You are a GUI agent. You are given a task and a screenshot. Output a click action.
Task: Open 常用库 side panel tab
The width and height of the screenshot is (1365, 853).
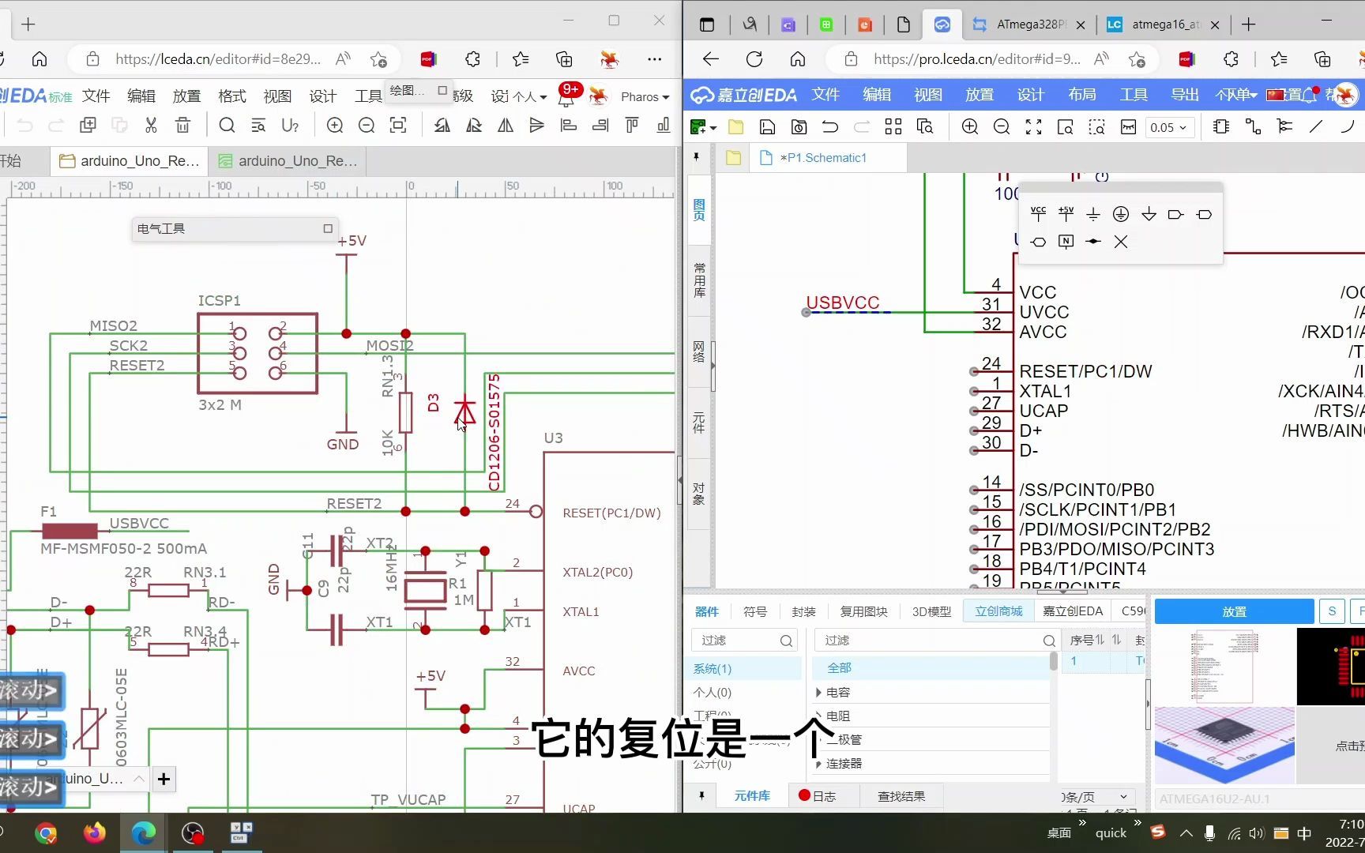click(x=699, y=280)
